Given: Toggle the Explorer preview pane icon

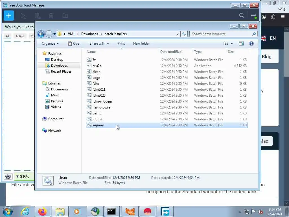Looking at the screenshot, I should click(241, 44).
